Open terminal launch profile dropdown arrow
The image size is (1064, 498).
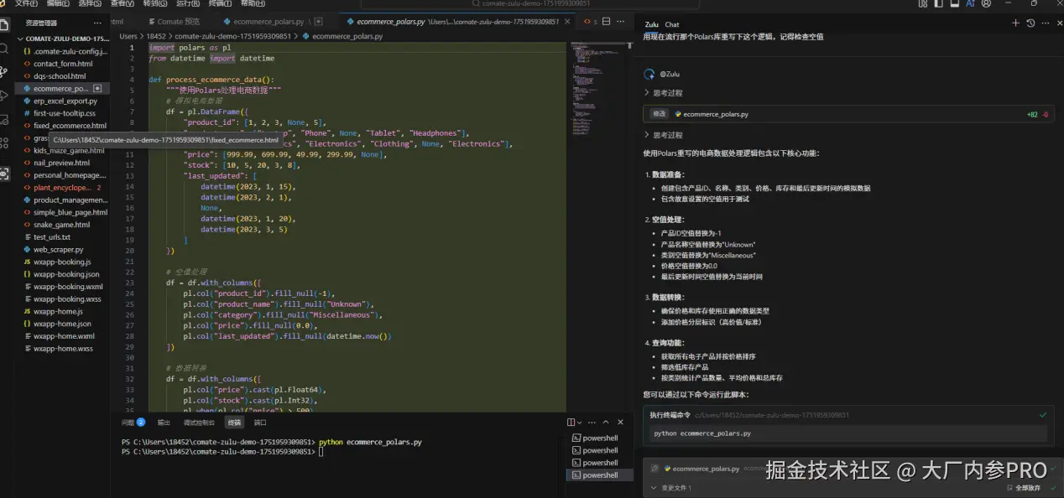coord(581,423)
